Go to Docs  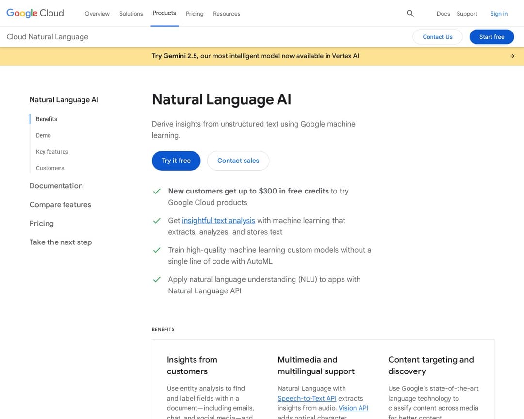[x=443, y=14]
